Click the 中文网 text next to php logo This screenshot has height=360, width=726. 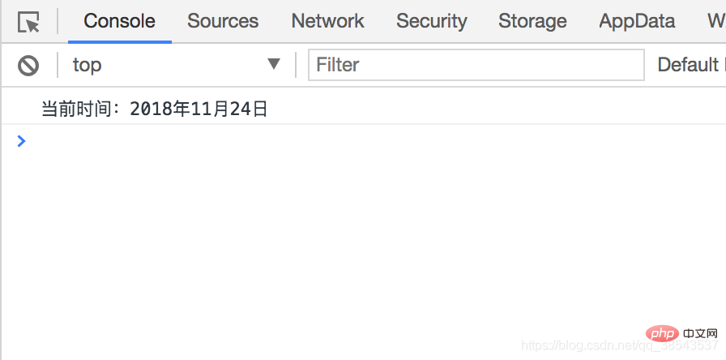click(x=700, y=333)
